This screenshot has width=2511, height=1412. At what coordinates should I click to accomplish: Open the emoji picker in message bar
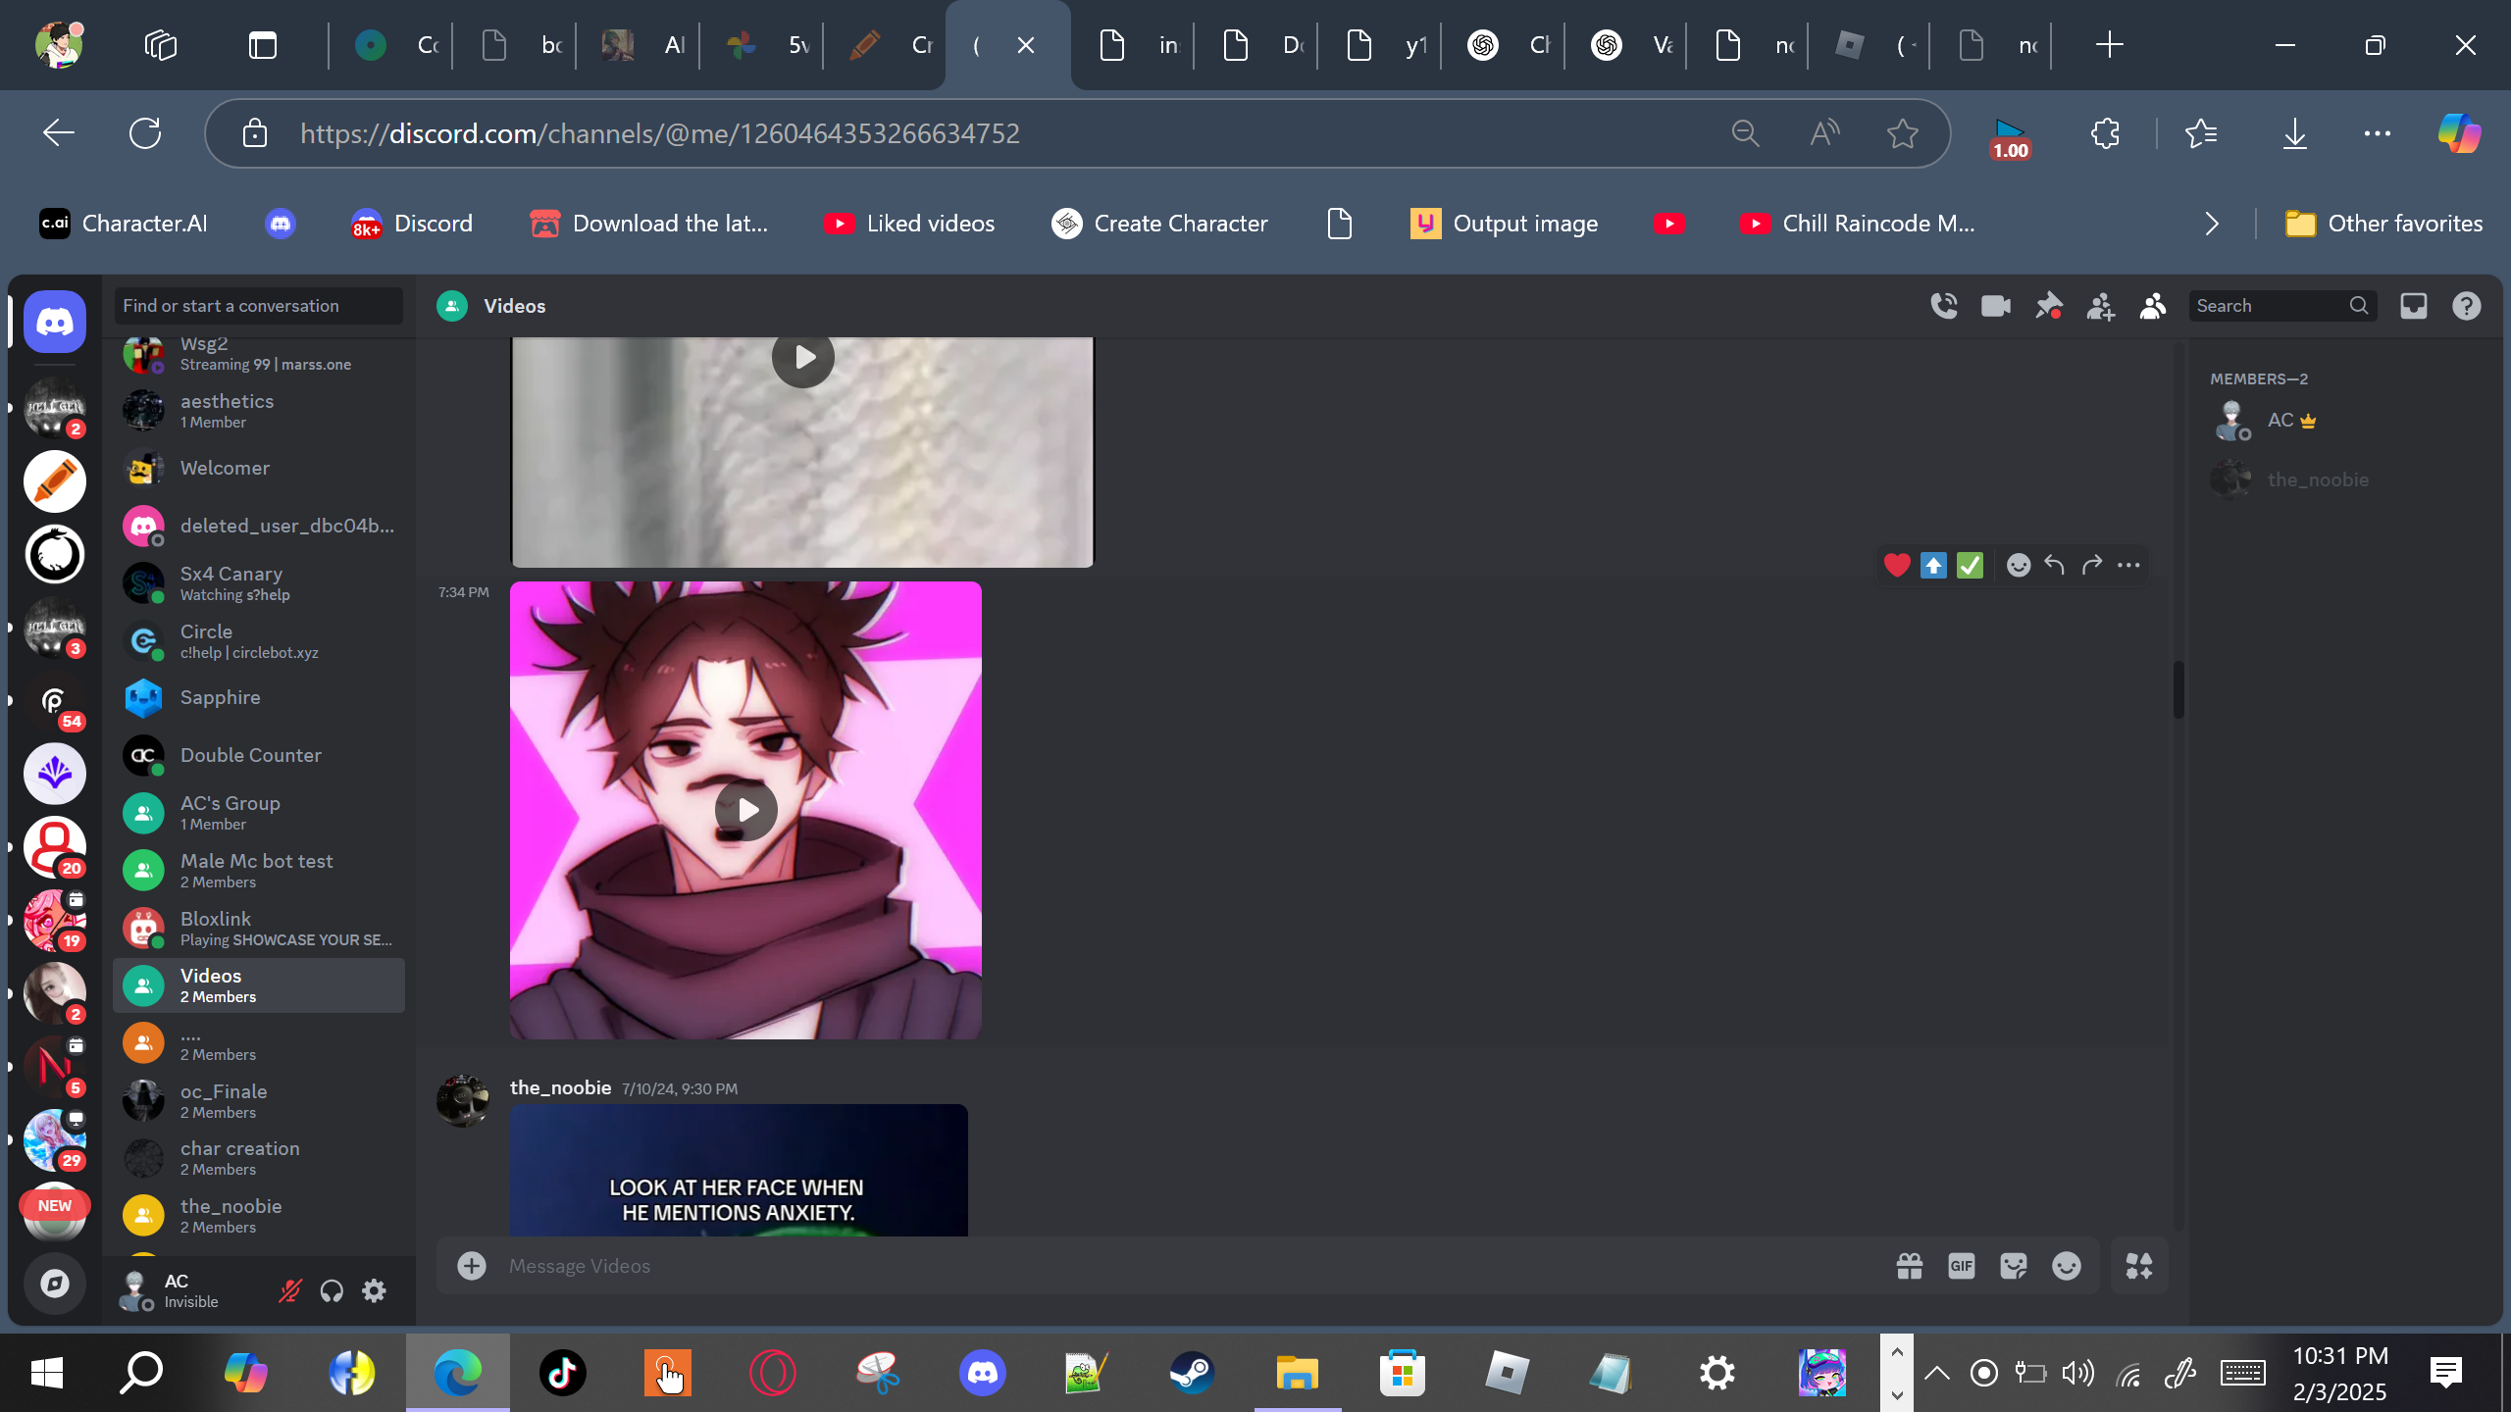click(x=2067, y=1266)
